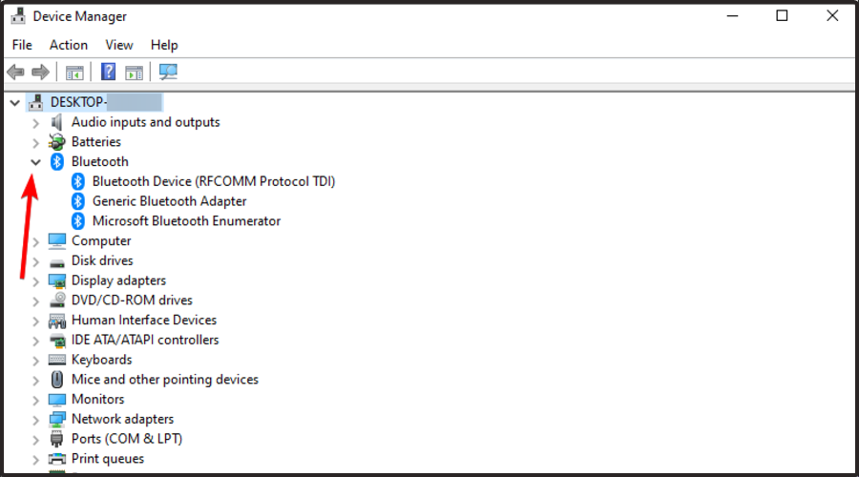Viewport: 859px width, 477px height.
Task: Click Scan for hardware changes icon
Action: (x=169, y=72)
